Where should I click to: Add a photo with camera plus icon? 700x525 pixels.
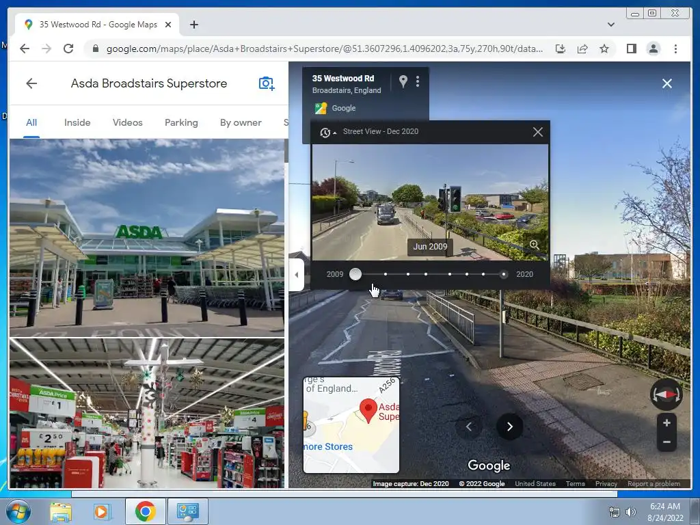click(267, 83)
